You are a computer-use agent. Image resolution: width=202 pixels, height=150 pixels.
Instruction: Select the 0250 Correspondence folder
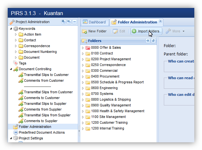coord(108,65)
